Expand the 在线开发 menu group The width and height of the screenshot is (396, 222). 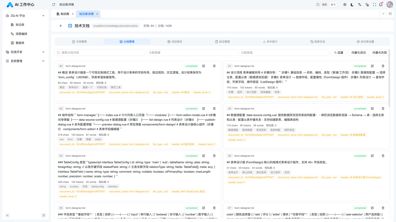coord(25,52)
